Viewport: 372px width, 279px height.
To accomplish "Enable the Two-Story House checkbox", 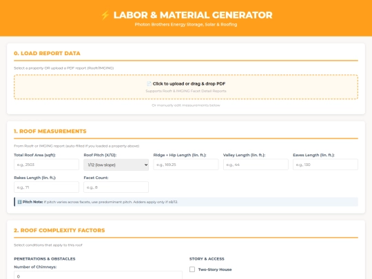I will coord(192,269).
